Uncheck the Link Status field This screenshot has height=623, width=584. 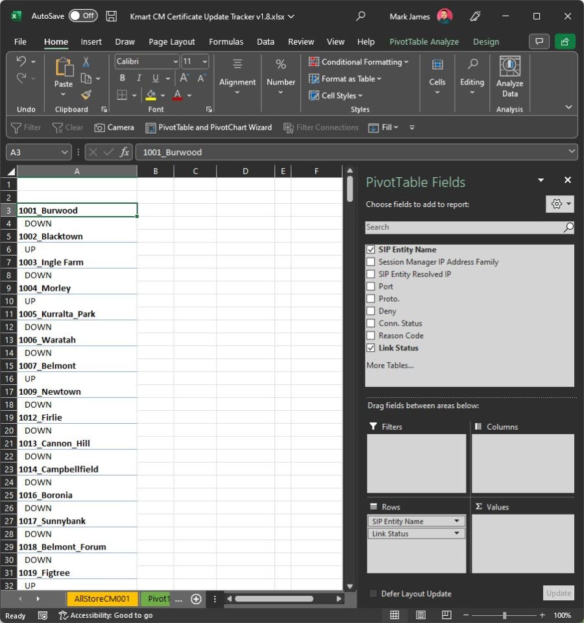point(371,348)
